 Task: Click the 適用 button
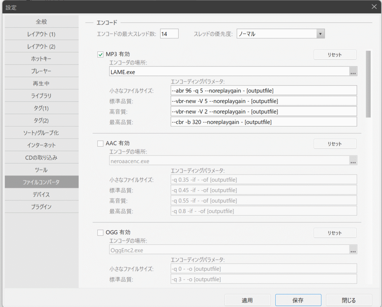pyautogui.click(x=247, y=300)
